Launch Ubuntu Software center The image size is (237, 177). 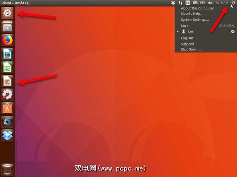(7, 108)
